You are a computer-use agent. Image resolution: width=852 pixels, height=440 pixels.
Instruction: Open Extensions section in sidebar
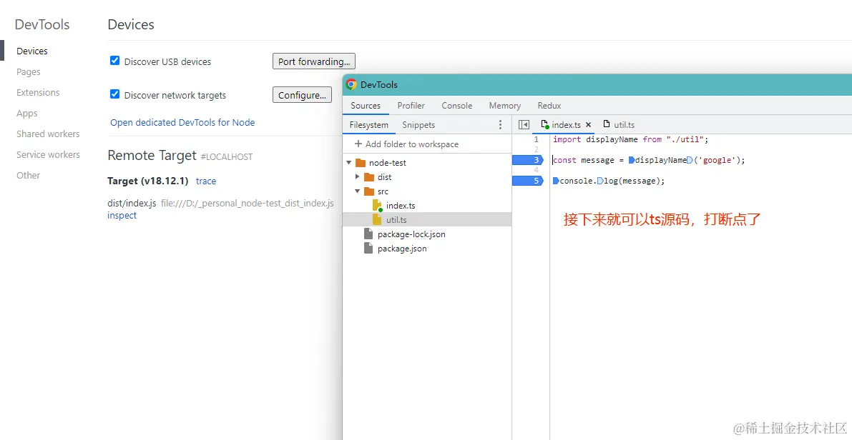tap(38, 92)
